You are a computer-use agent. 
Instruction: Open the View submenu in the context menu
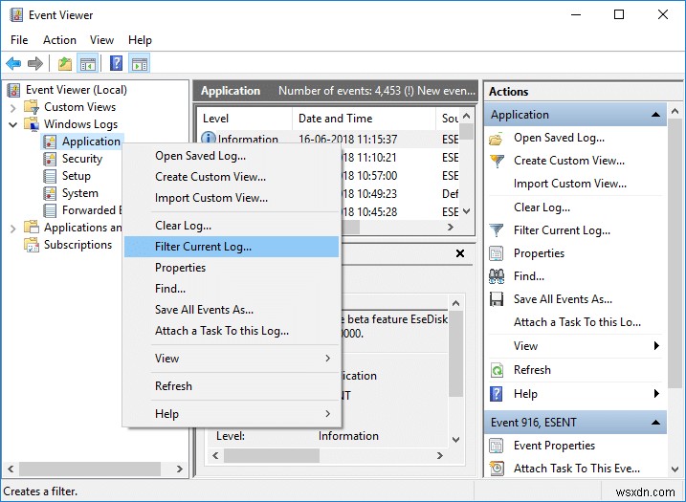point(232,359)
